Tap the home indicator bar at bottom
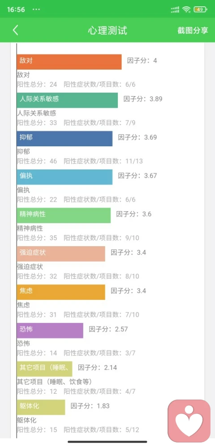Screen dimensions: 215x447 click(107, 442)
